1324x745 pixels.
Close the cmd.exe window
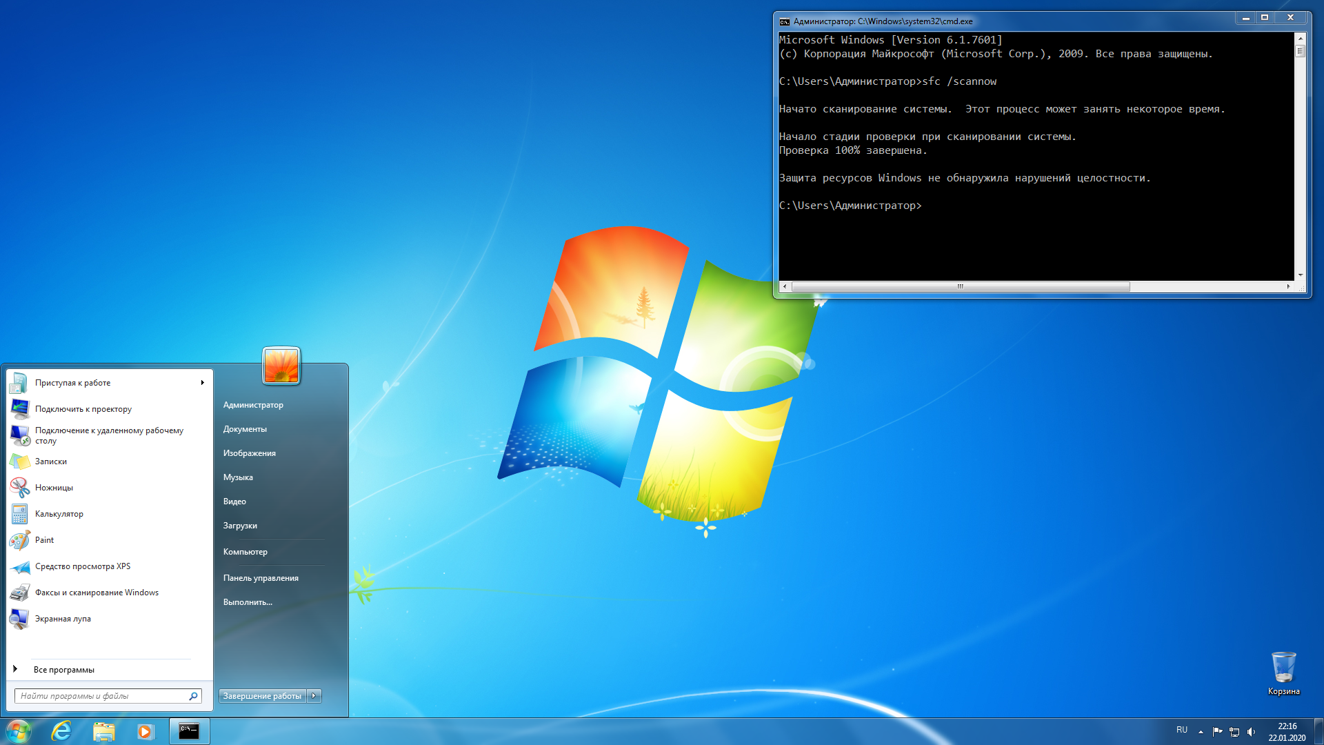[1290, 18]
